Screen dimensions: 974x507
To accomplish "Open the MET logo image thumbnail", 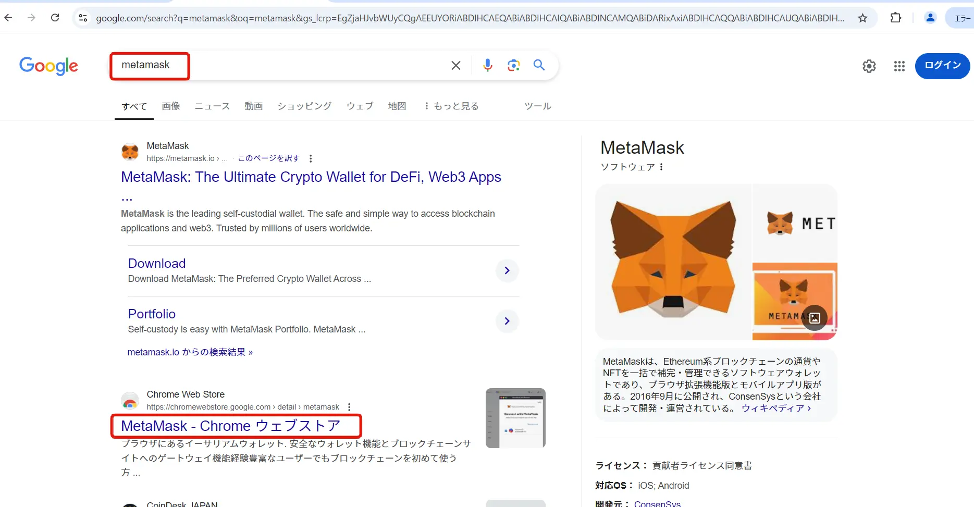I will 795,222.
